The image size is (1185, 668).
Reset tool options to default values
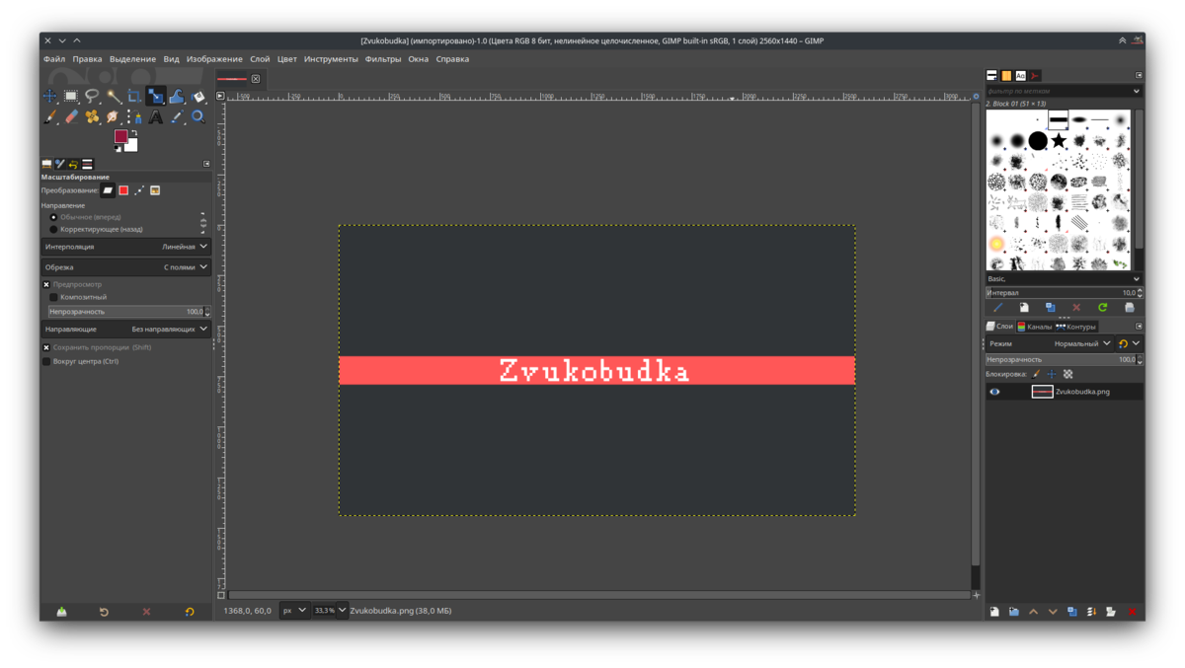click(x=190, y=612)
